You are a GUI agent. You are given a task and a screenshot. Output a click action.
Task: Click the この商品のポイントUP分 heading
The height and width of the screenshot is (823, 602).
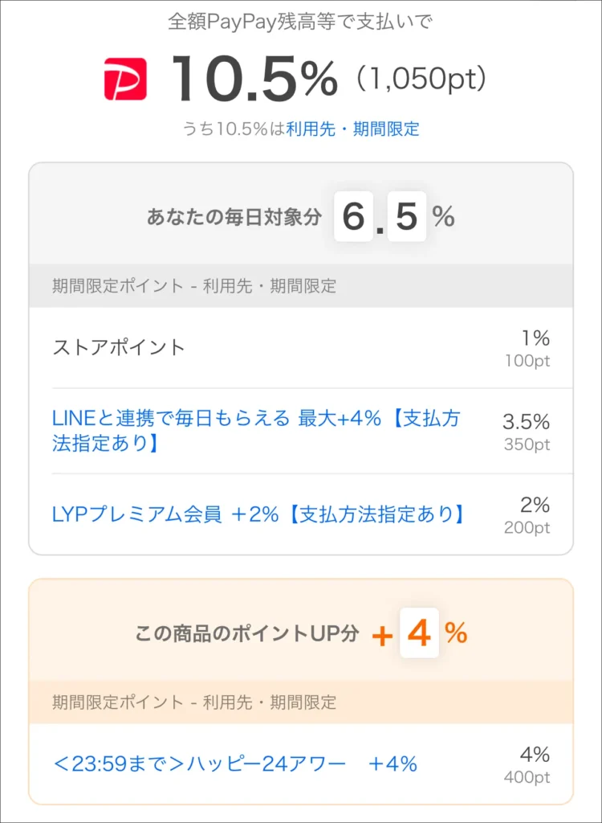coord(246,633)
